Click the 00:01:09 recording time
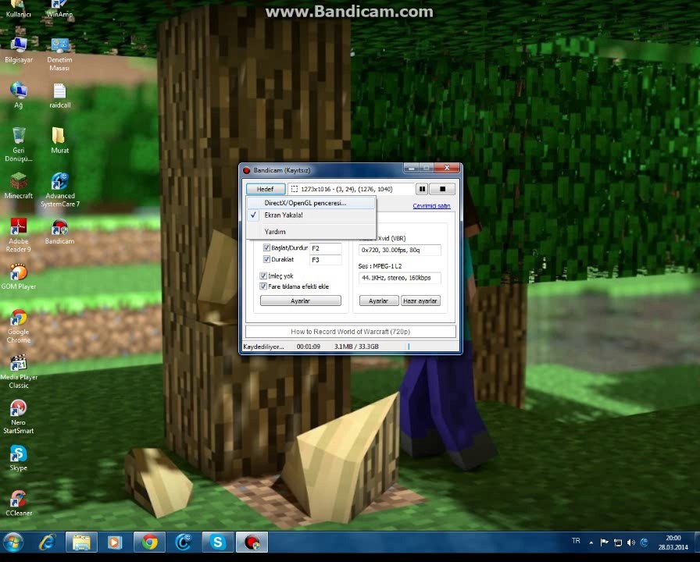The width and height of the screenshot is (700, 562). coord(309,347)
